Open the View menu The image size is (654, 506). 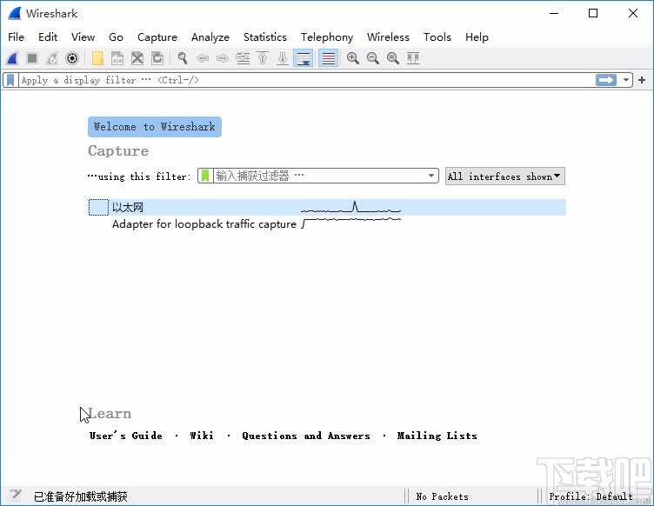pos(83,37)
